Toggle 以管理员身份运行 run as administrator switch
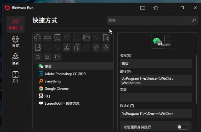The width and height of the screenshot is (201, 132). click(x=182, y=127)
